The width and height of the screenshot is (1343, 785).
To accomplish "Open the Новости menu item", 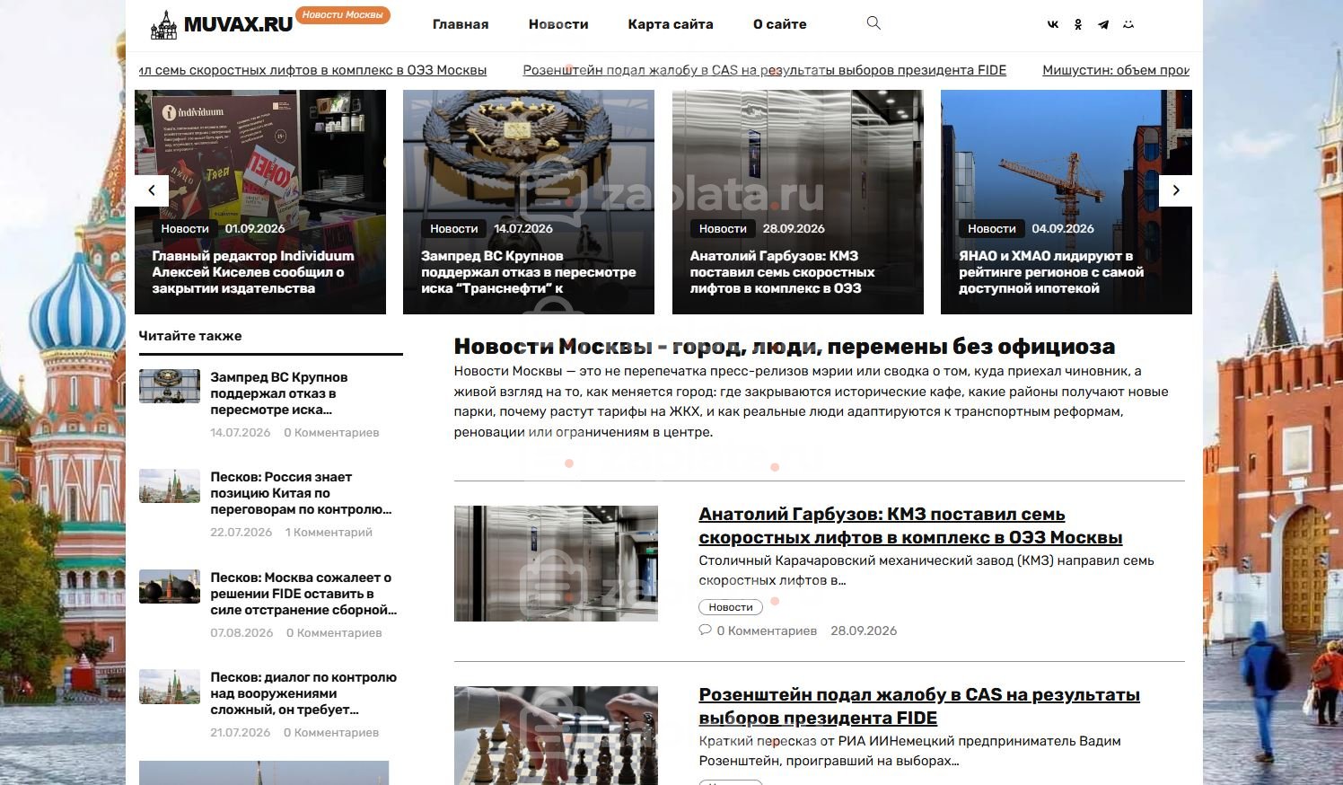I will coord(558,24).
